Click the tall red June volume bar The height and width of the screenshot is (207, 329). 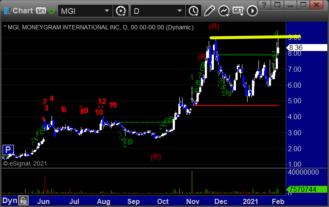tap(45, 185)
